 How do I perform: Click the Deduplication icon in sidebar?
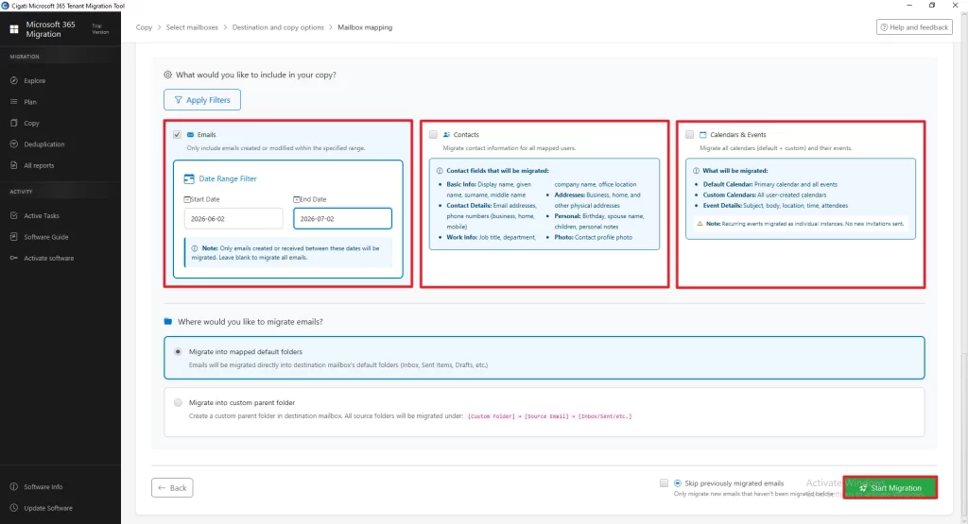coord(13,144)
